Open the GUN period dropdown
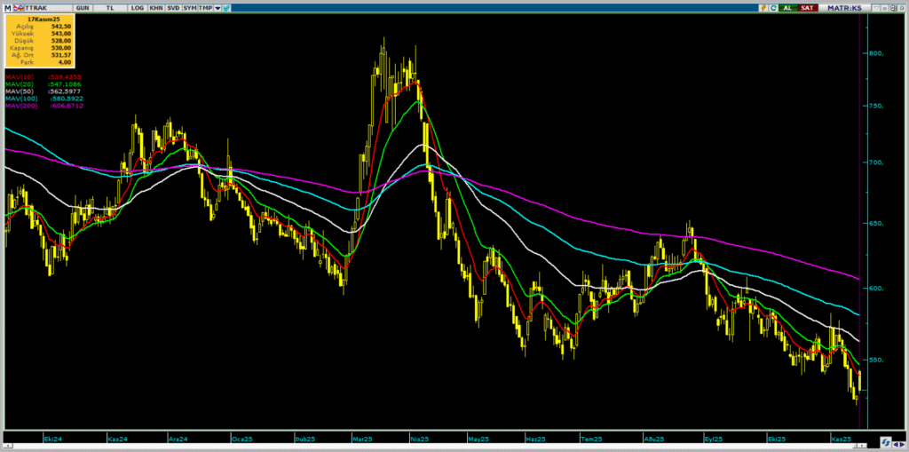The height and width of the screenshot is (452, 909). [83, 7]
